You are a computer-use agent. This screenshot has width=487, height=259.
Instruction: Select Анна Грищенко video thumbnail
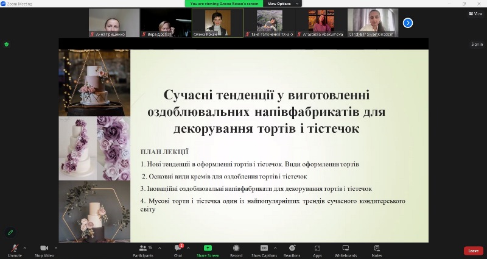[x=114, y=23]
